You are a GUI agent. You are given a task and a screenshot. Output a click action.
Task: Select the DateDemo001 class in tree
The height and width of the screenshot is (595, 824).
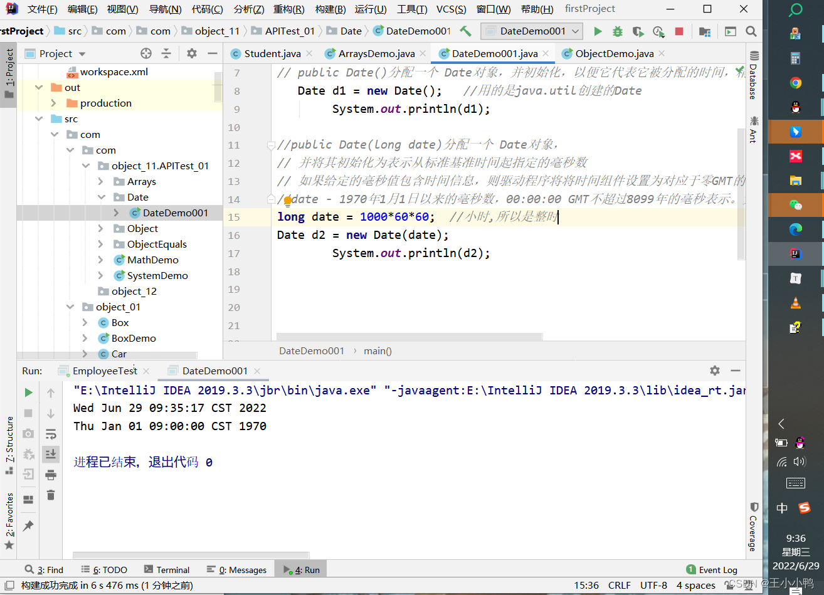coord(175,213)
